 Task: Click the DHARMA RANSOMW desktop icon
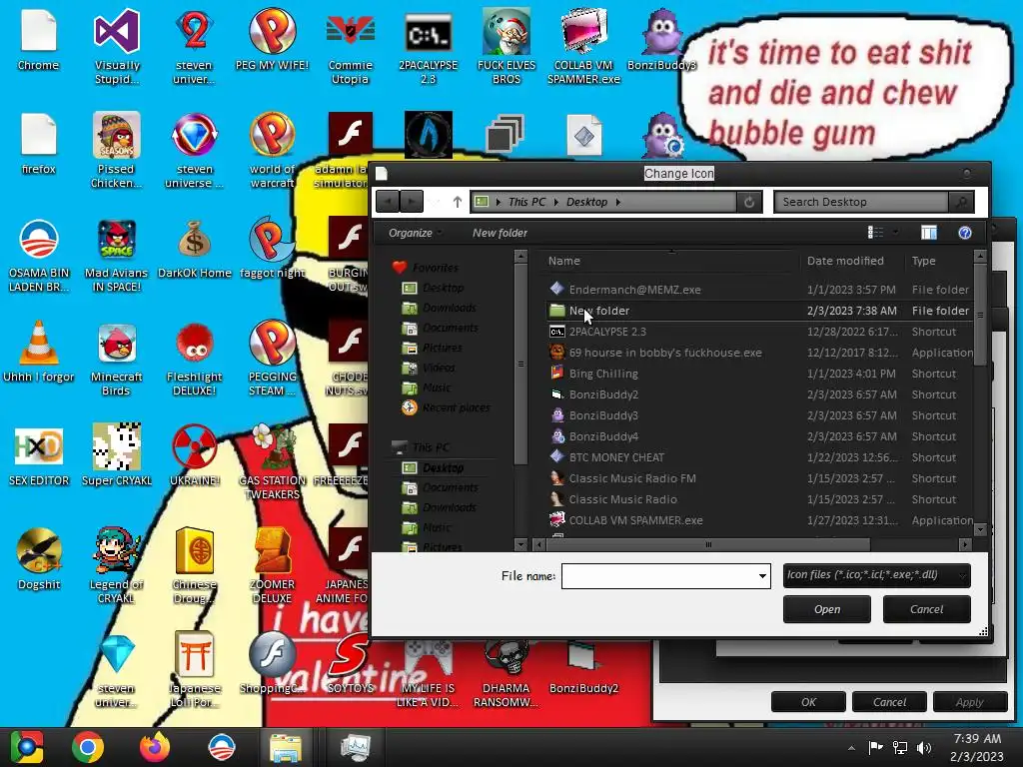click(507, 672)
